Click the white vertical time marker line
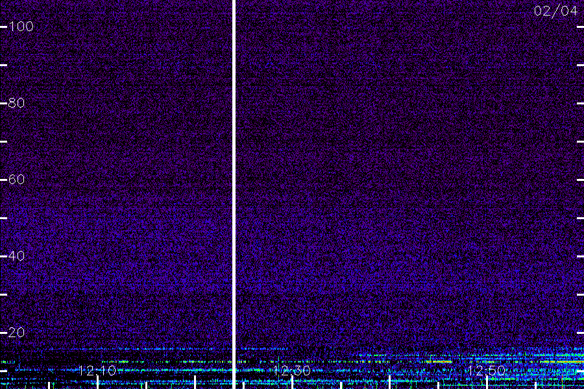The width and height of the screenshot is (584, 389). [234, 194]
